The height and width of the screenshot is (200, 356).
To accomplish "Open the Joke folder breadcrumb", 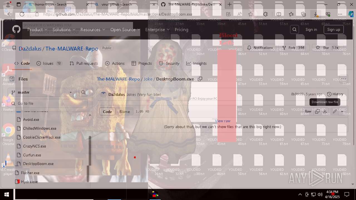I will tap(148, 79).
